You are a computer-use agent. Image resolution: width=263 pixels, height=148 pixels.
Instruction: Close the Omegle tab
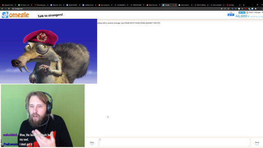point(176,5)
